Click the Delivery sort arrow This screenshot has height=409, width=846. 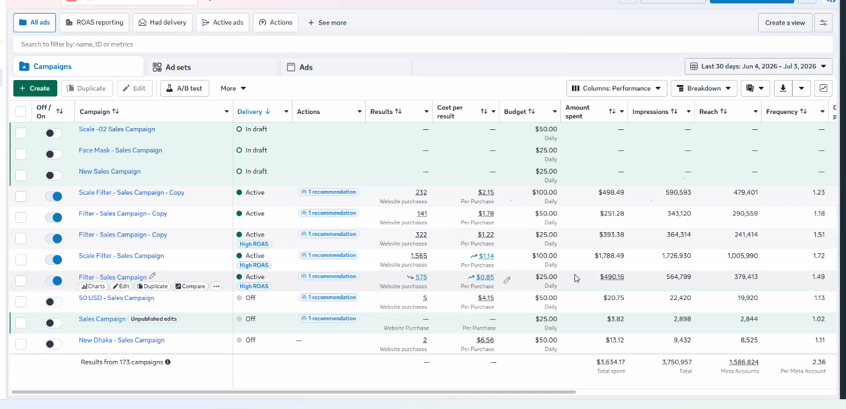tap(267, 111)
